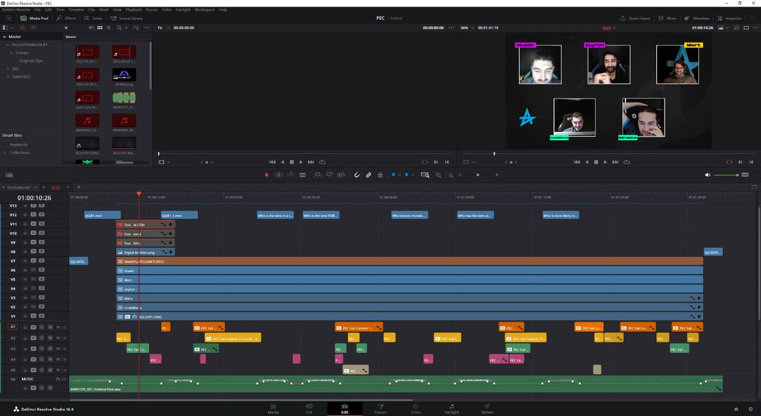The image size is (761, 416).
Task: Toggle the snapping magnet tool
Action: pos(356,175)
